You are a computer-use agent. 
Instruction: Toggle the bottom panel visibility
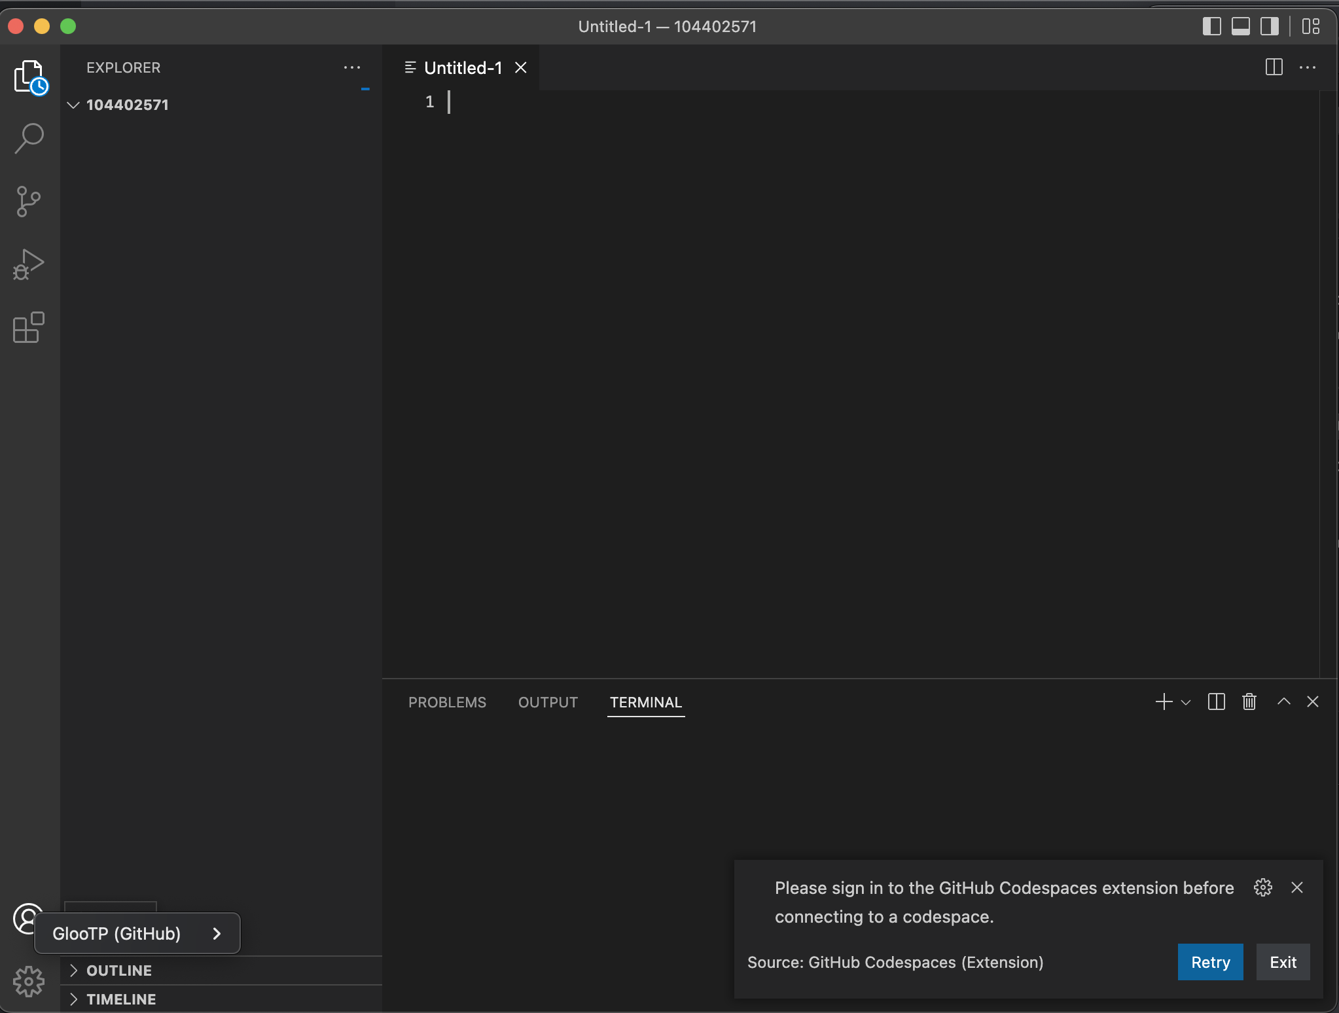coord(1240,26)
